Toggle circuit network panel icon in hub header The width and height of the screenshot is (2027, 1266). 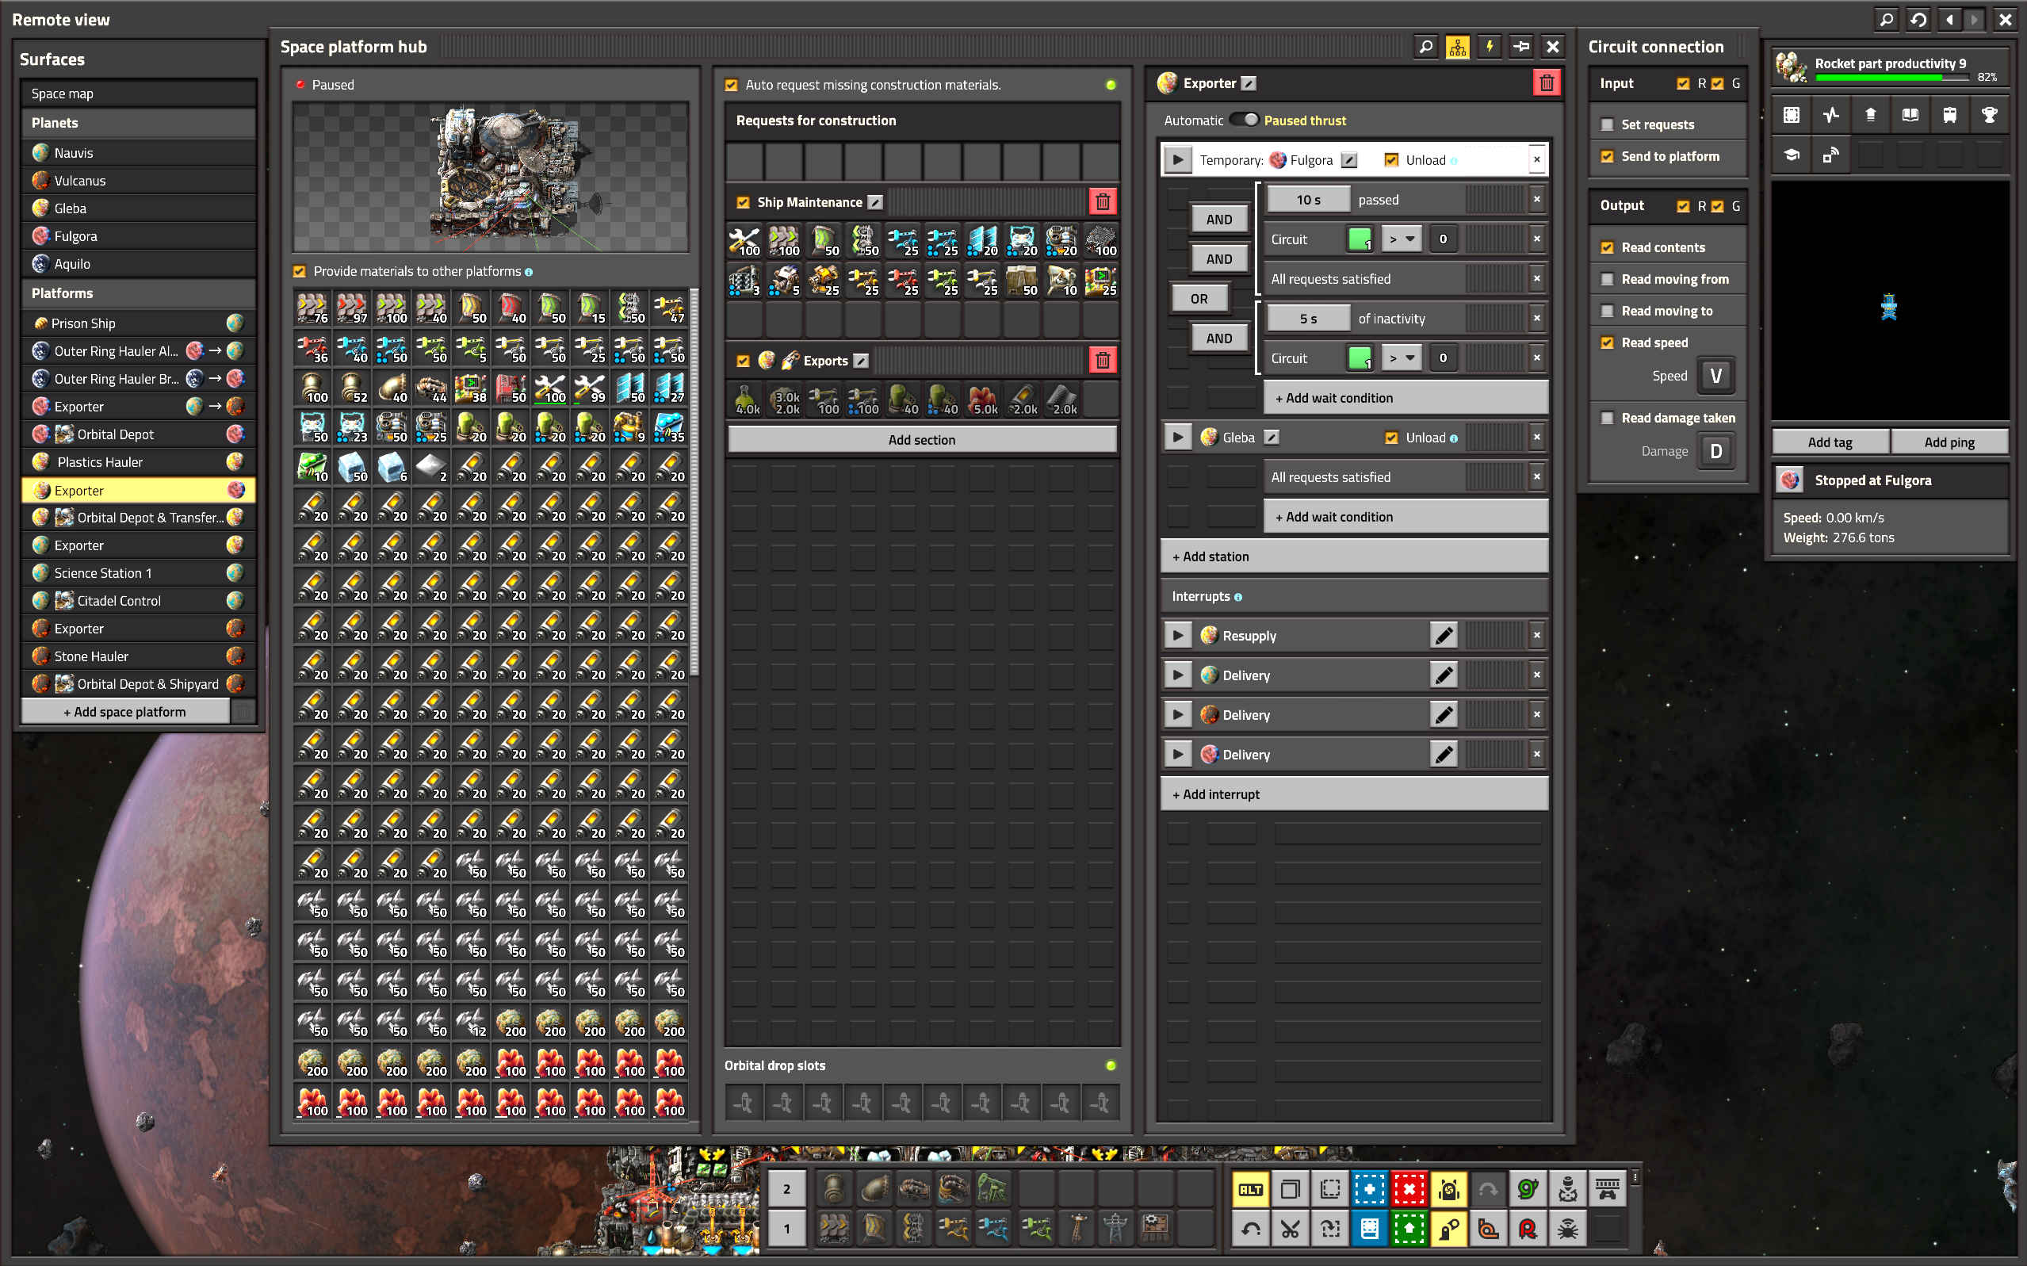(1457, 47)
